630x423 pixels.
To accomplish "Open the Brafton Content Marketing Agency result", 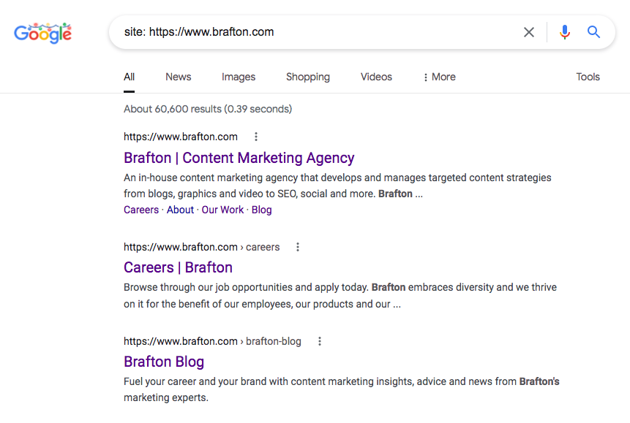I will pyautogui.click(x=239, y=158).
